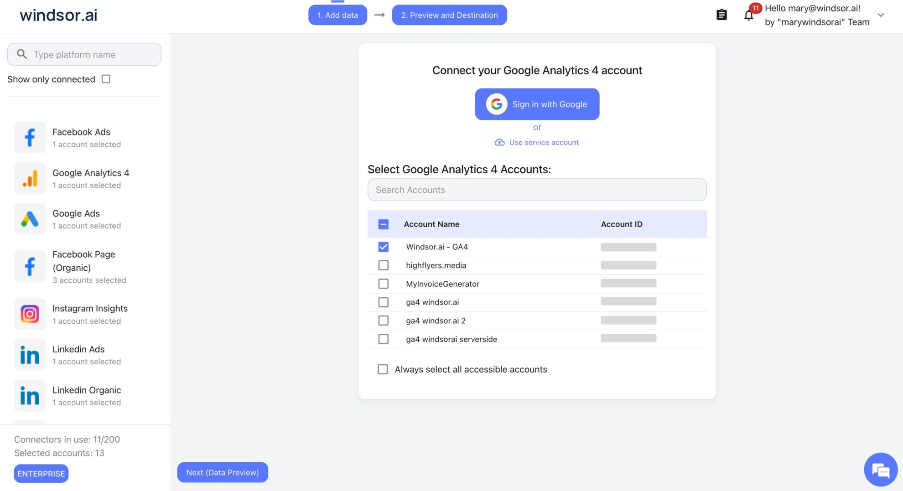The image size is (903, 491).
Task: Uncheck the Windsor.ai - GA4 account
Action: (384, 247)
